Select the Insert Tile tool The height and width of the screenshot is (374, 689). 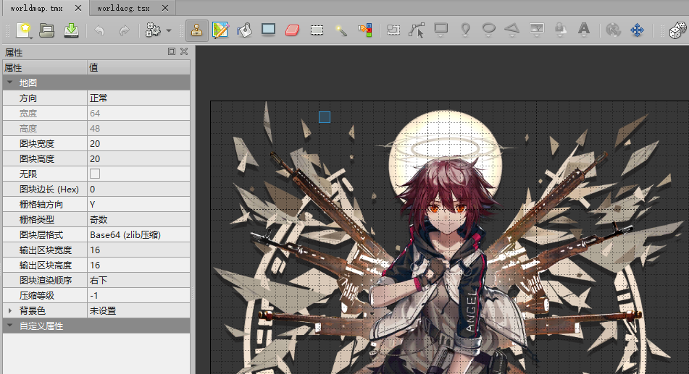click(537, 30)
